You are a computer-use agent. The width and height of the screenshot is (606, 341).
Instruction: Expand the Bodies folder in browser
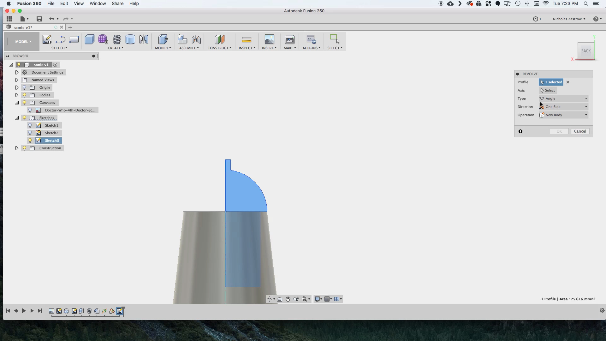click(x=17, y=95)
